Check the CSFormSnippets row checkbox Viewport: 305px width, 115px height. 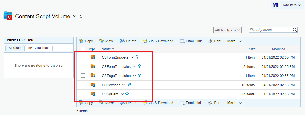(x=83, y=57)
